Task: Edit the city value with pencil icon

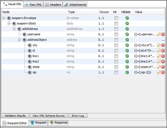Action: tap(159, 45)
